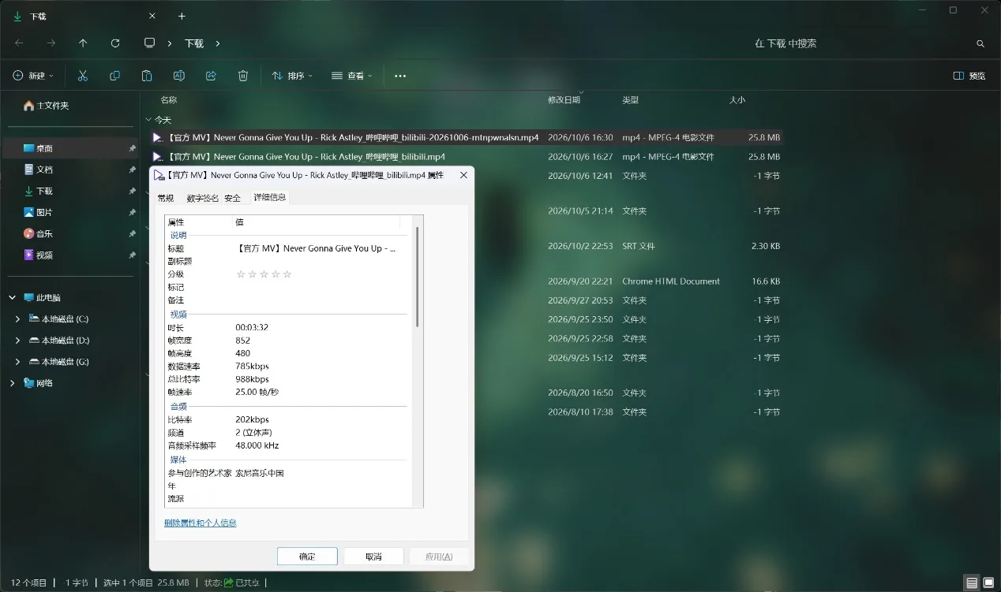Switch to the 常规 General tab
Screen dimensions: 1001x592
(x=165, y=198)
